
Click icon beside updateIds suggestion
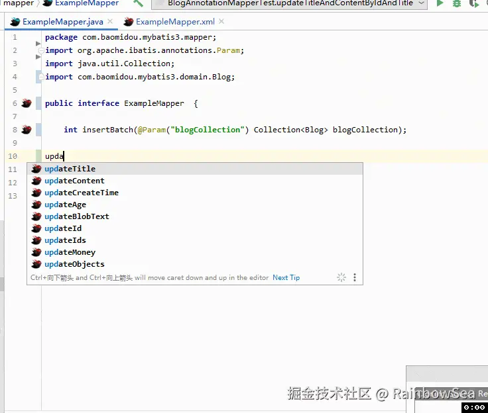(x=36, y=240)
